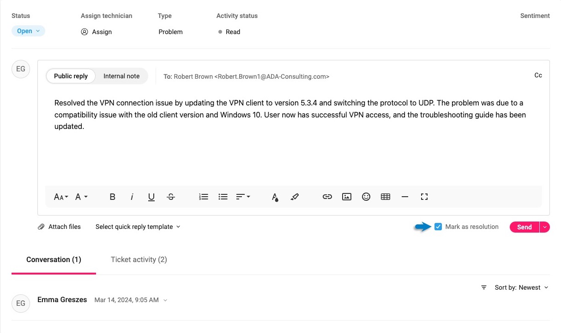561x333 pixels.
Task: Click the Send button
Action: [524, 227]
